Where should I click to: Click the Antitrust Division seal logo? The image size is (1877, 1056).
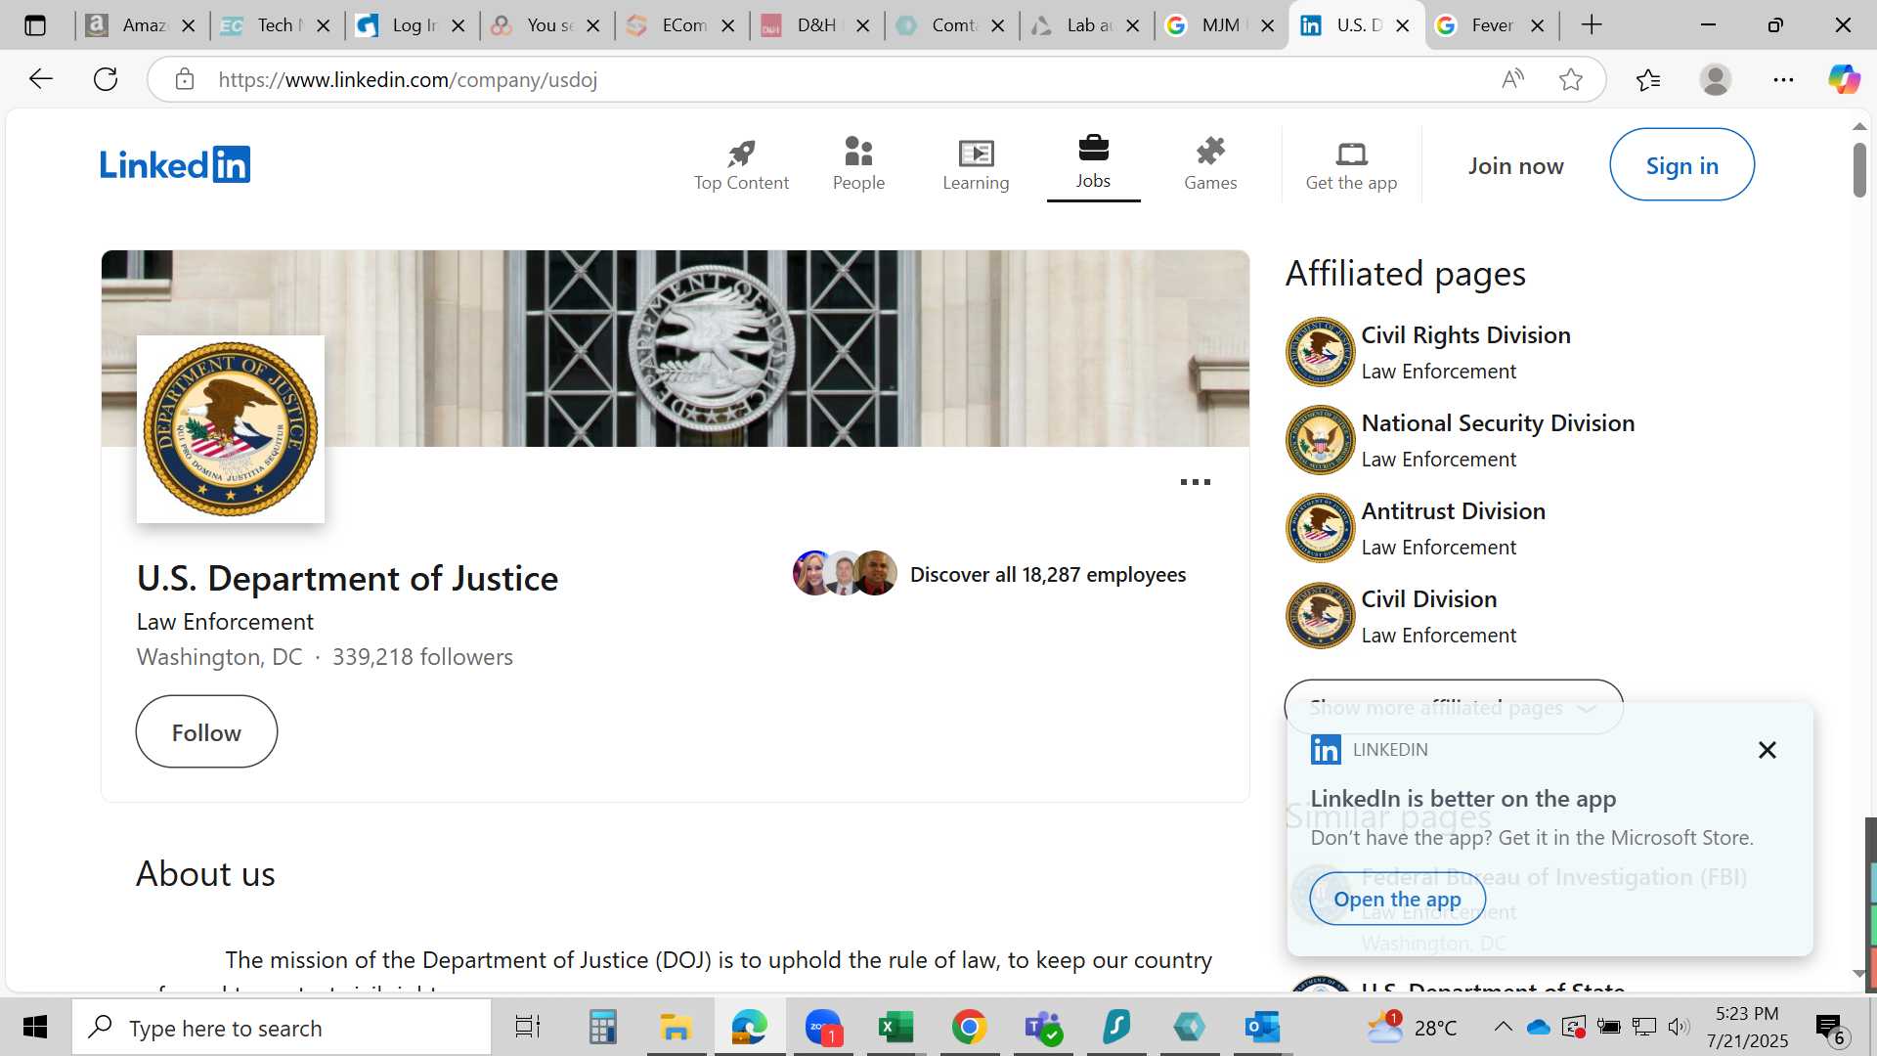[1320, 528]
